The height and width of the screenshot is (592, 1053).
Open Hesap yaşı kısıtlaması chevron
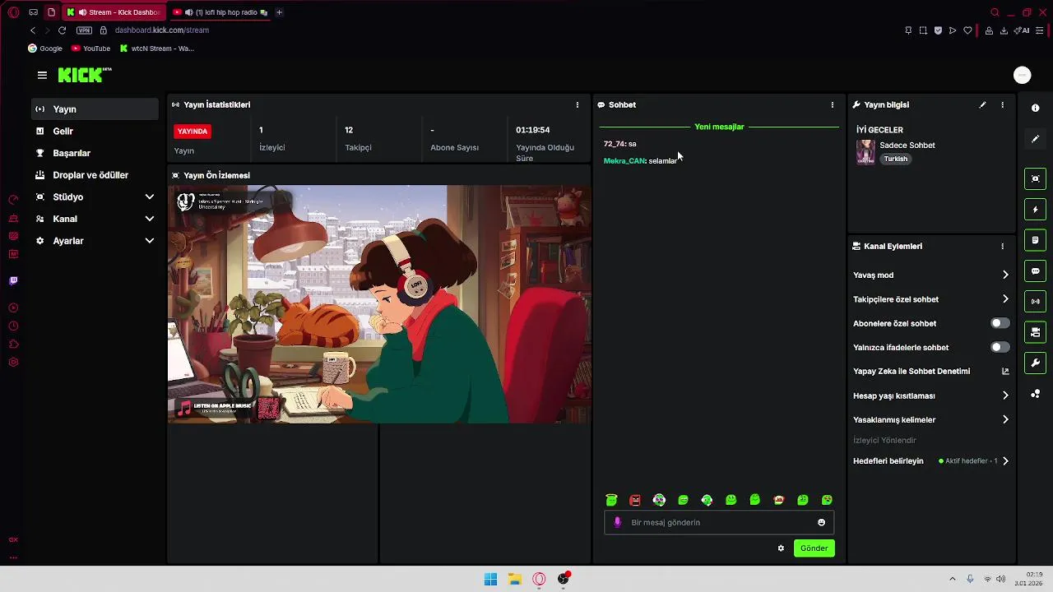click(1004, 395)
